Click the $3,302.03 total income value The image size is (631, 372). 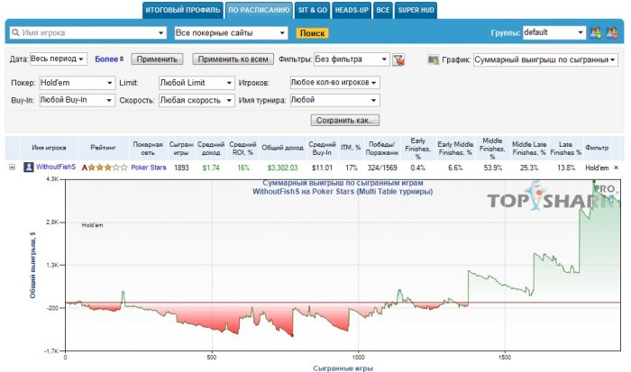pyautogui.click(x=282, y=168)
